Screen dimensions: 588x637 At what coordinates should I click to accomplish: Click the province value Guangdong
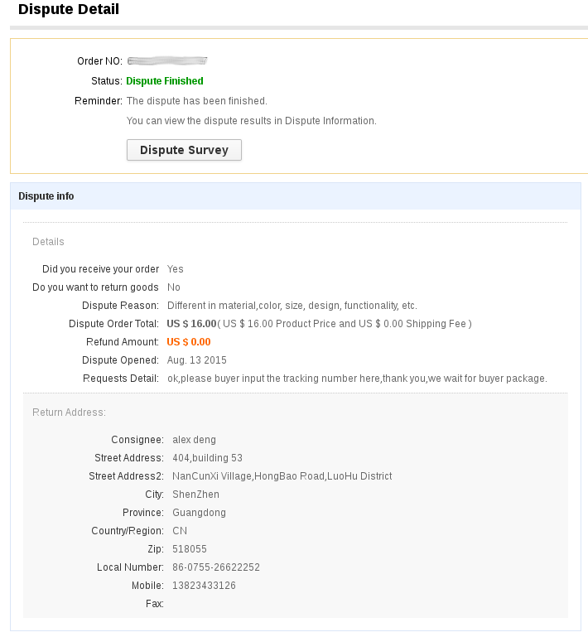click(199, 513)
